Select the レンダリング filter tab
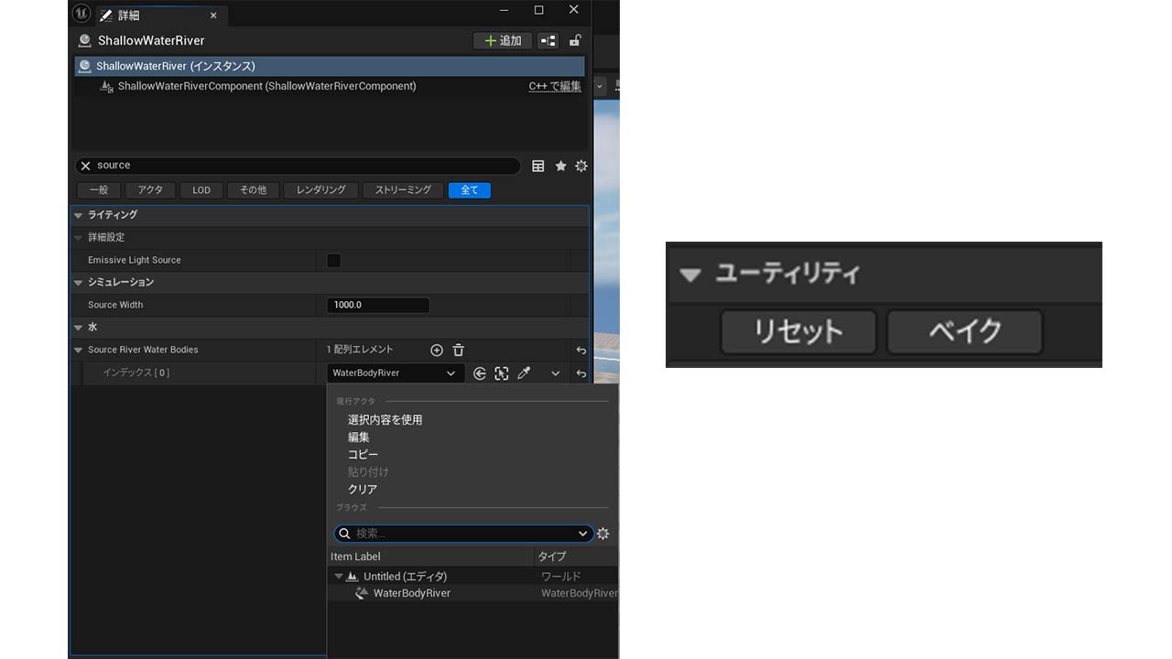The width and height of the screenshot is (1172, 659). (x=320, y=190)
